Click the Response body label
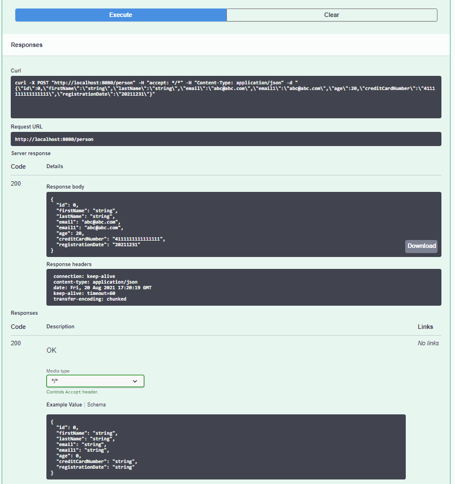The width and height of the screenshot is (455, 484). (x=65, y=187)
